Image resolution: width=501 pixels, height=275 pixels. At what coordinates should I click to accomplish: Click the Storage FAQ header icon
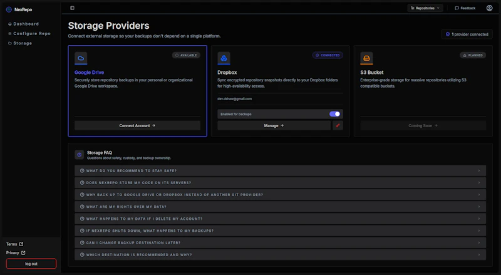80,155
